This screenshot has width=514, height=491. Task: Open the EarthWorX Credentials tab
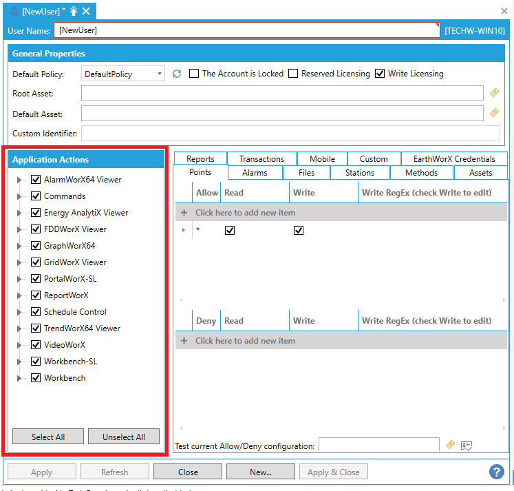(454, 159)
